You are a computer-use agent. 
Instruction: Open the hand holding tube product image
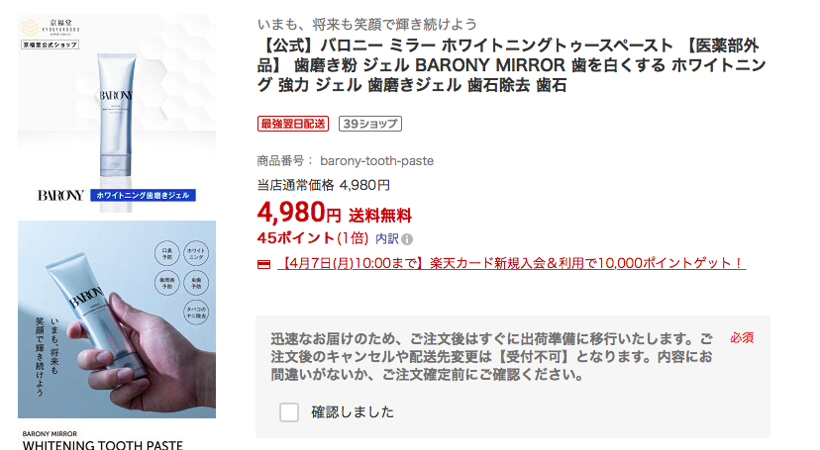tap(117, 319)
